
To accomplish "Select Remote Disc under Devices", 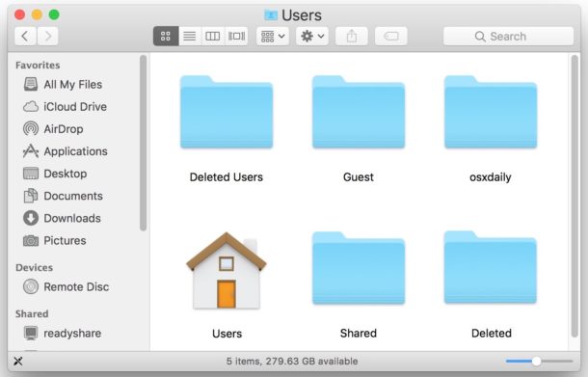I will point(66,286).
